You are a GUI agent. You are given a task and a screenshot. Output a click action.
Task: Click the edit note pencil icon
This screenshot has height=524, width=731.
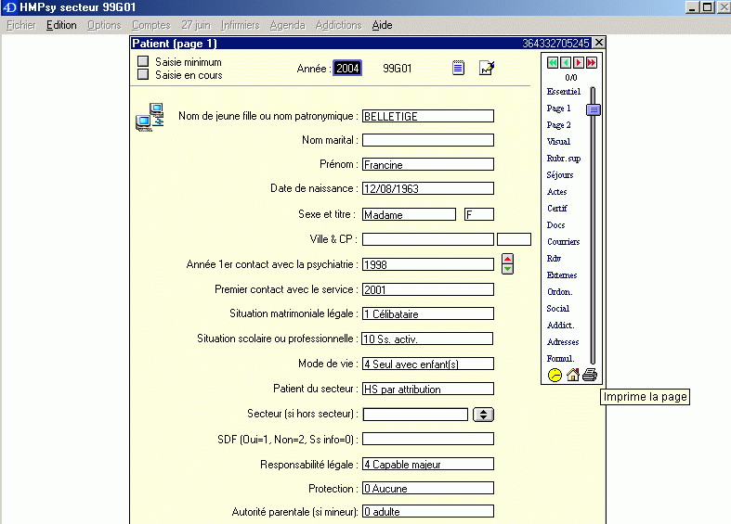click(487, 68)
